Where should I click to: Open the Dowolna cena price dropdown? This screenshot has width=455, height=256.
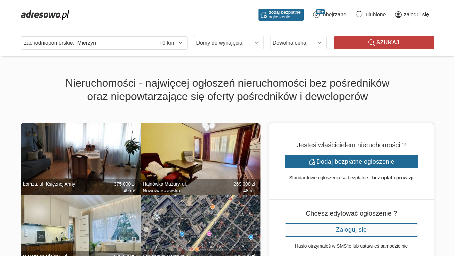tap(298, 43)
